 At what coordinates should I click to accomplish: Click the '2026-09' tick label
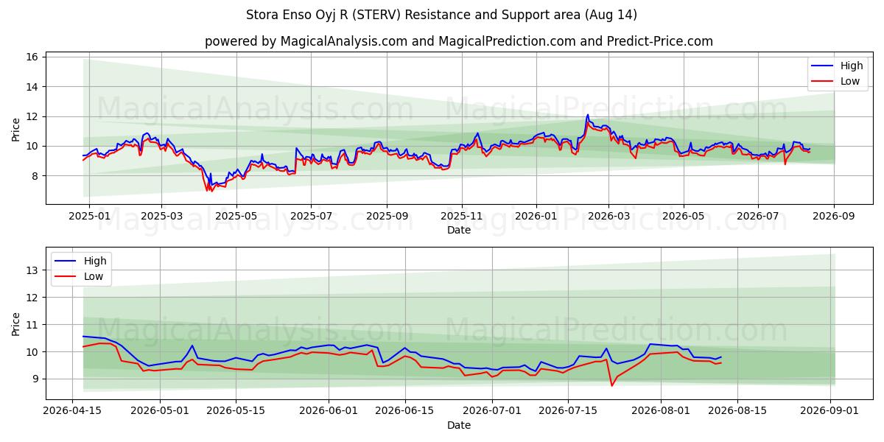pos(833,217)
